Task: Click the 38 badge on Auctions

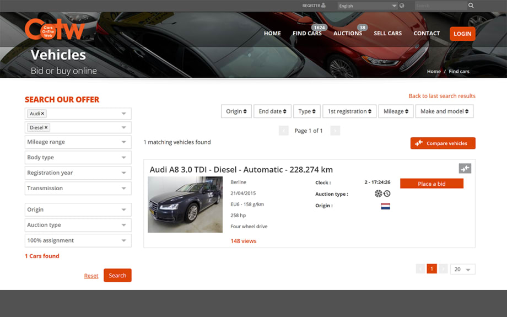Action: pos(363,28)
